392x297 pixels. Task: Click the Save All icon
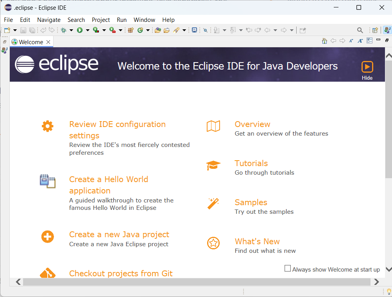(32, 30)
